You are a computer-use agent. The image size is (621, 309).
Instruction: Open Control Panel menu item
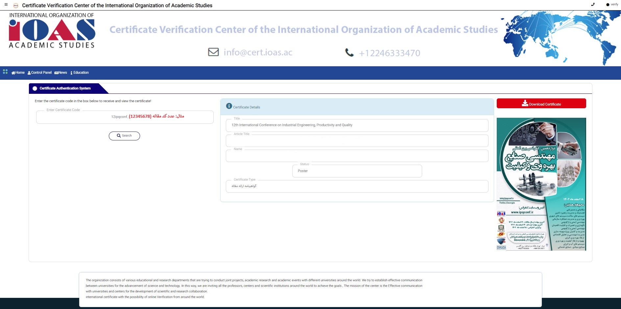[39, 73]
